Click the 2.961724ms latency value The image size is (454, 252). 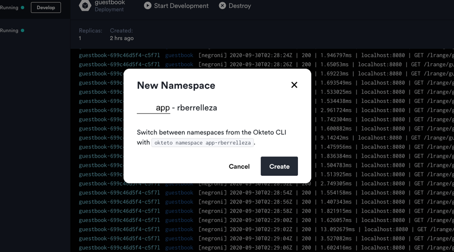pos(336,111)
